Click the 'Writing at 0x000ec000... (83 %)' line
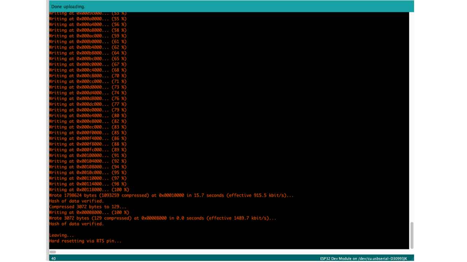This screenshot has height=262, width=467. (x=88, y=127)
